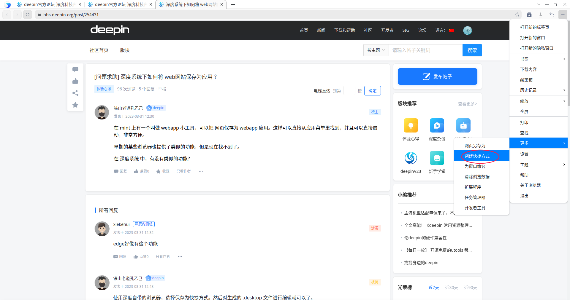Click the 确定 button beside floor input

372,91
